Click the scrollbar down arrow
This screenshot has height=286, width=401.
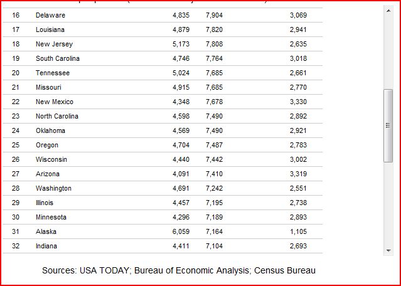click(388, 250)
